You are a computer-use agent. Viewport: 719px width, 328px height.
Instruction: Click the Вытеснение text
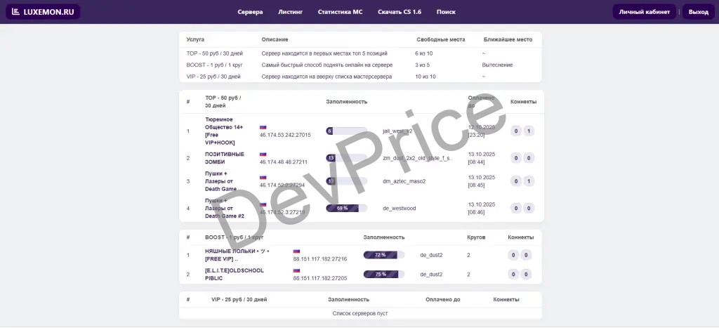pos(498,65)
